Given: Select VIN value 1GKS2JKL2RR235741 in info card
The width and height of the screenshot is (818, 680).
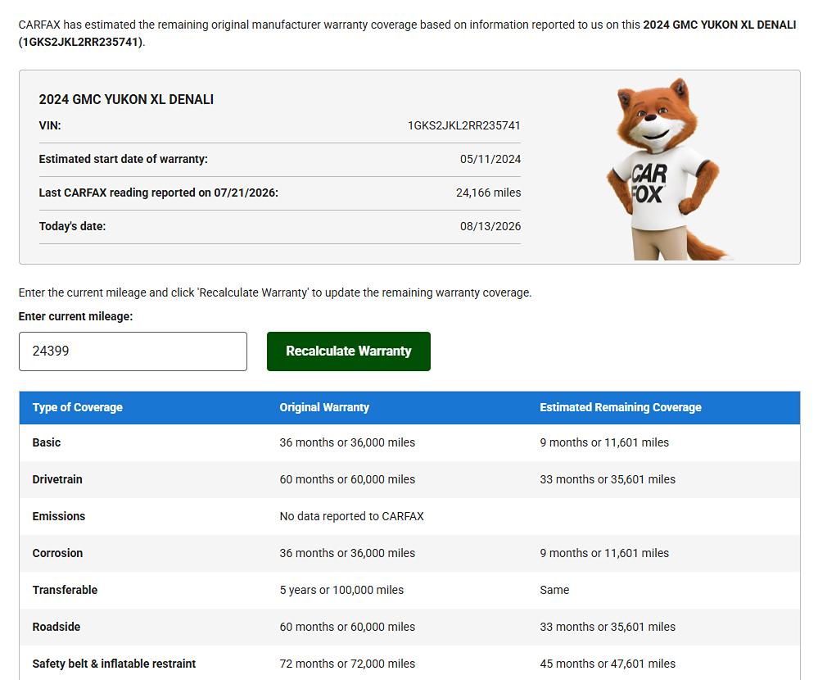Looking at the screenshot, I should click(x=463, y=126).
